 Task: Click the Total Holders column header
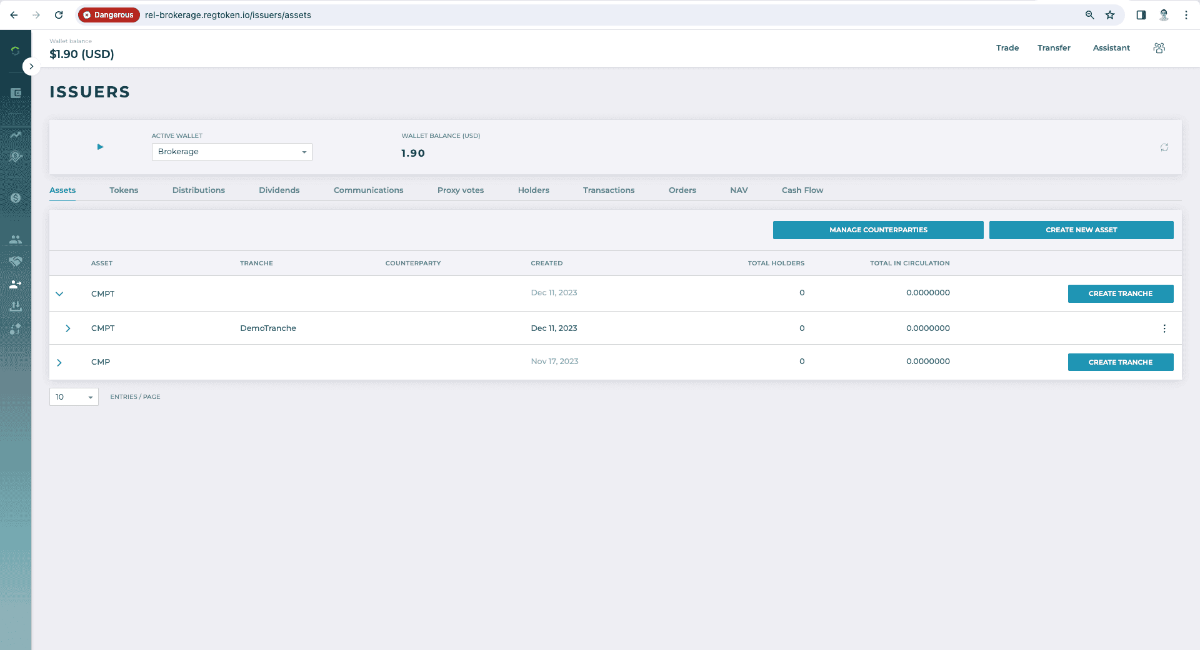pyautogui.click(x=776, y=263)
